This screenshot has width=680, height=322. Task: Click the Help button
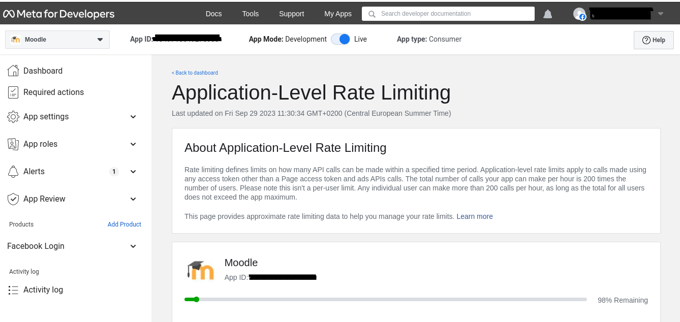pyautogui.click(x=654, y=40)
